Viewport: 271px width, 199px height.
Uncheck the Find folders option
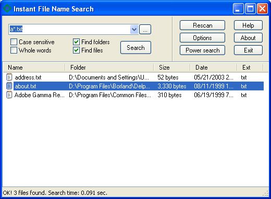click(76, 42)
